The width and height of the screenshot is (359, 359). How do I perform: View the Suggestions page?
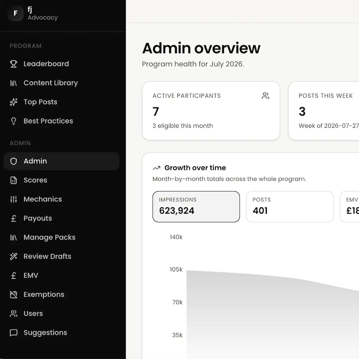tap(61, 332)
